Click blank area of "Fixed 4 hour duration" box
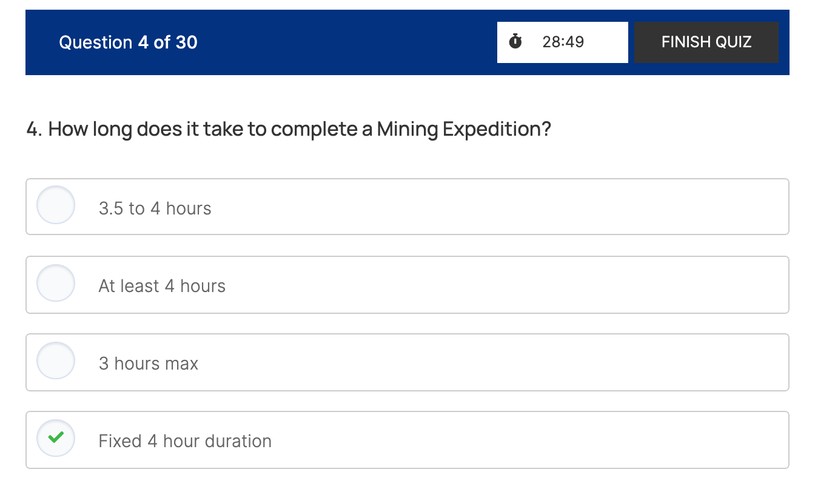The image size is (815, 492). coord(515,440)
